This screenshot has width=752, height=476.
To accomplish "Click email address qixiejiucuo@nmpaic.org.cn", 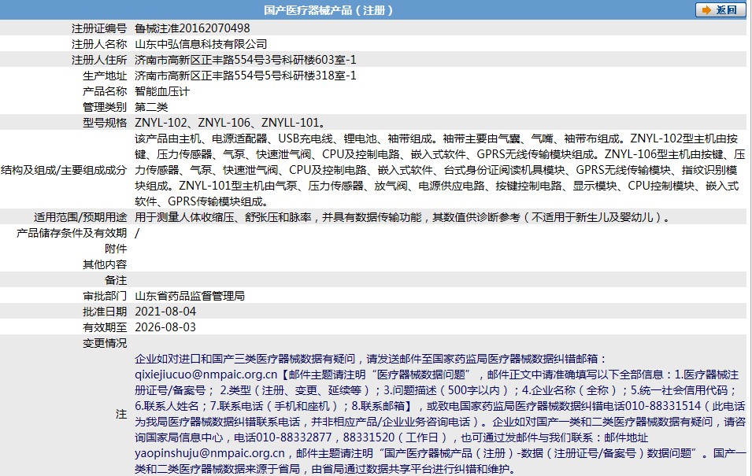I will point(206,375).
